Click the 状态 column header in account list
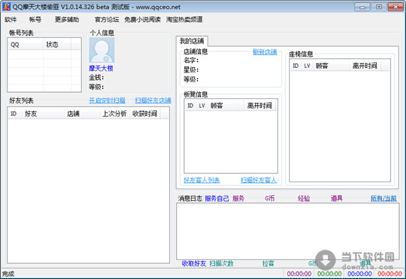 coord(53,44)
